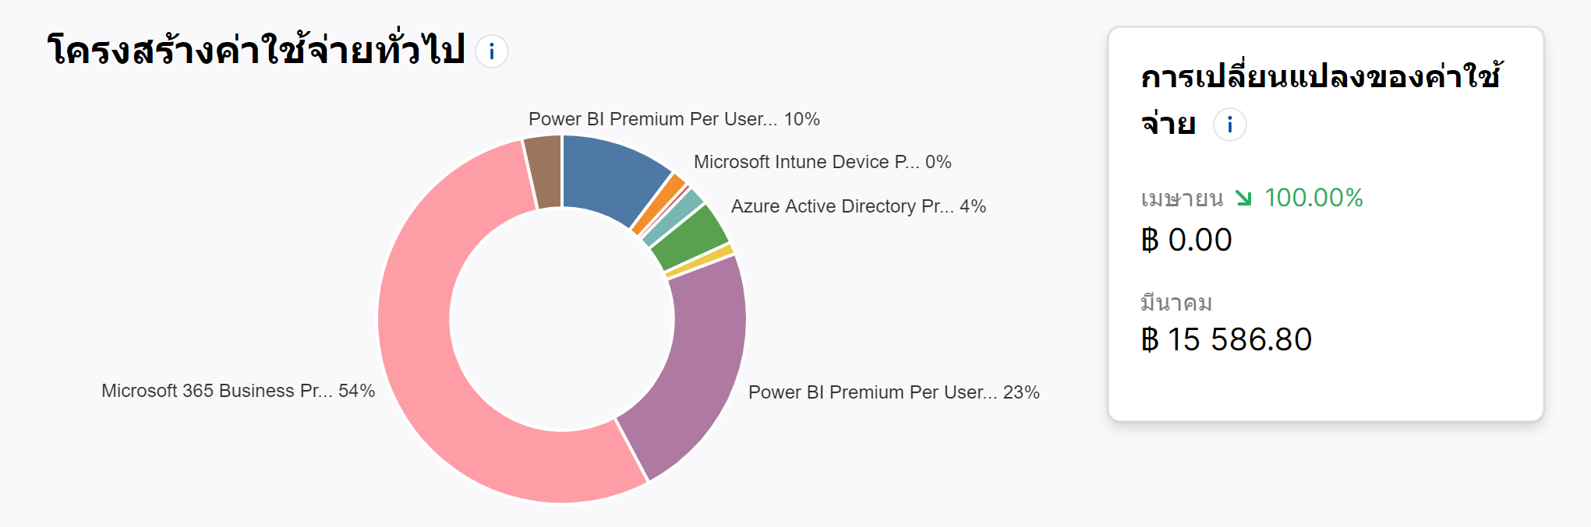The height and width of the screenshot is (527, 1591).
Task: Click the 100.00% change percentage
Action: point(1313,198)
